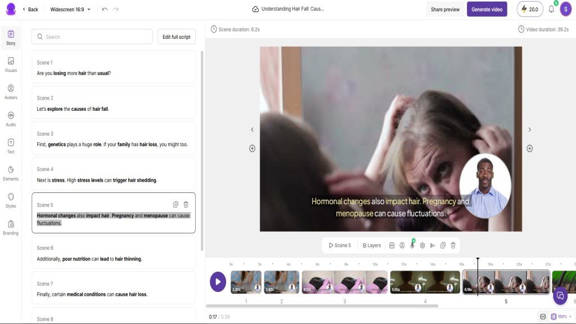
Task: Open Layers in the scene toolbar
Action: pyautogui.click(x=371, y=245)
